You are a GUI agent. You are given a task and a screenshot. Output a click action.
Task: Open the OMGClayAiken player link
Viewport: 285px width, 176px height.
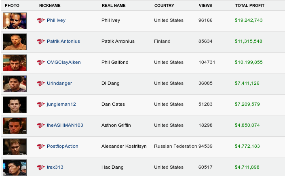(x=64, y=62)
